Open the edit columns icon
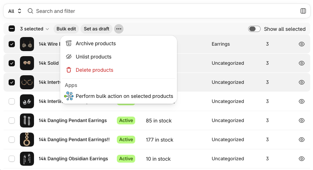This screenshot has height=170, width=313. (303, 11)
